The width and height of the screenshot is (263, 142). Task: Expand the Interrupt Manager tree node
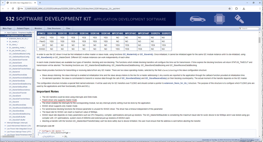(5, 123)
